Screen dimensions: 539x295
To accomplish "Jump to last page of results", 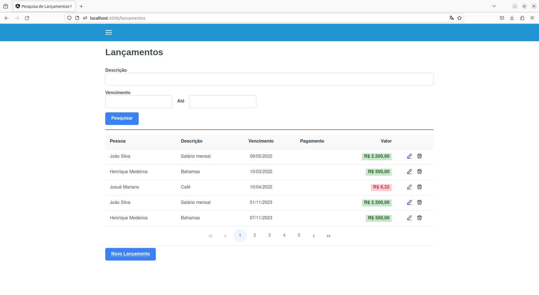I will tap(328, 236).
